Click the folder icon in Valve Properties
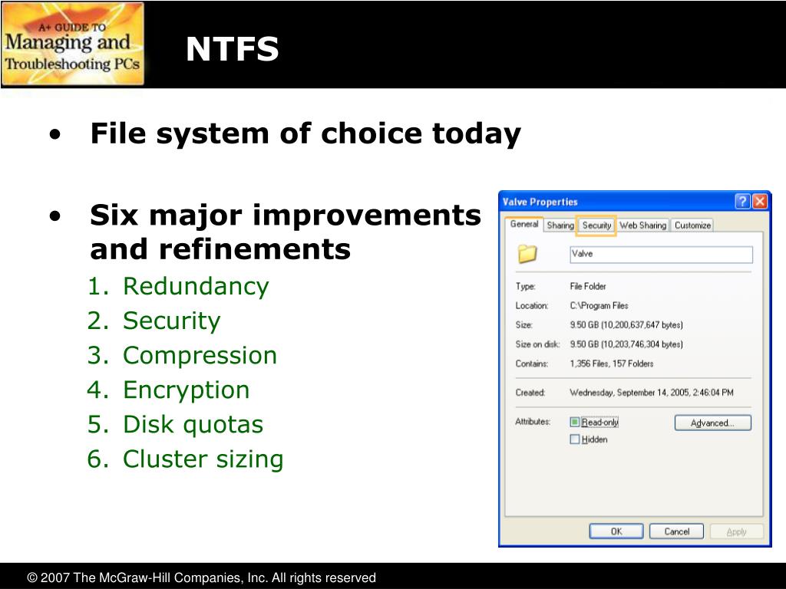Image resolution: width=786 pixels, height=589 pixels. (x=527, y=254)
